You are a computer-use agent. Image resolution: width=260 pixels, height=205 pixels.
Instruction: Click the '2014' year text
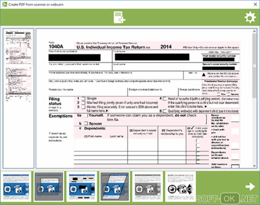click(166, 47)
